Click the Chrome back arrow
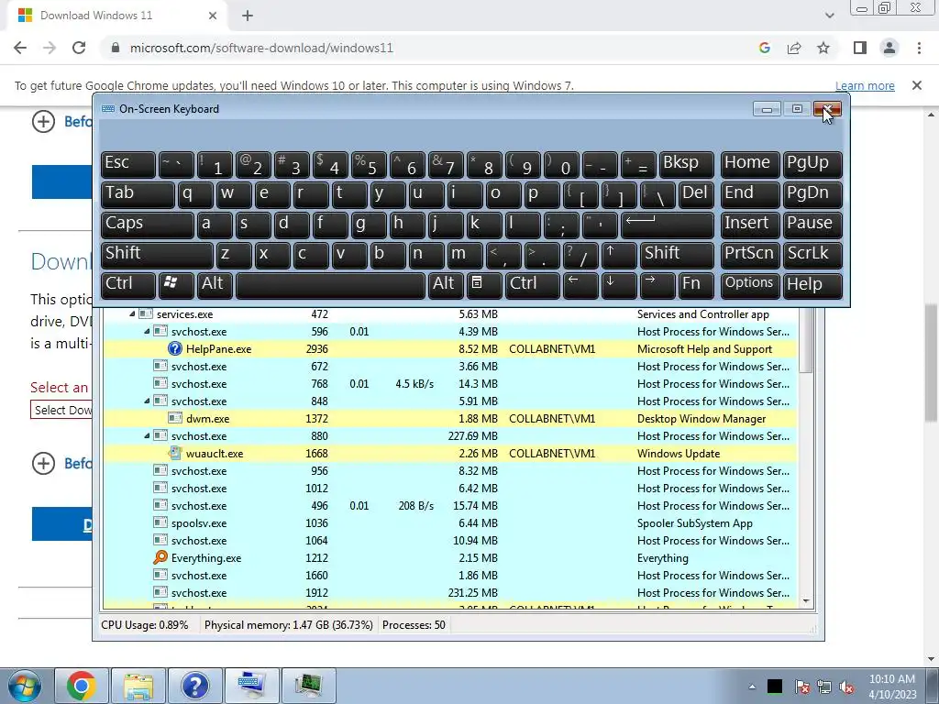This screenshot has width=939, height=704. [20, 48]
